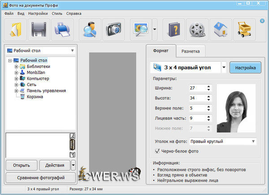This screenshot has height=195, width=269.
Task: Click the Высота input field
Action: point(196,98)
